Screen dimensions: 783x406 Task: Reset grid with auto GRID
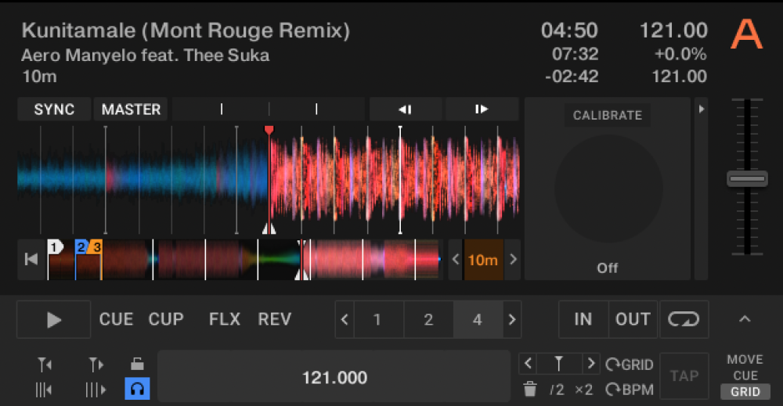(x=630, y=365)
